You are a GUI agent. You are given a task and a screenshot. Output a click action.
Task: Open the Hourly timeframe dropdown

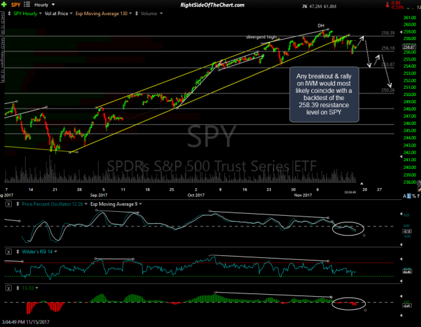click(44, 5)
